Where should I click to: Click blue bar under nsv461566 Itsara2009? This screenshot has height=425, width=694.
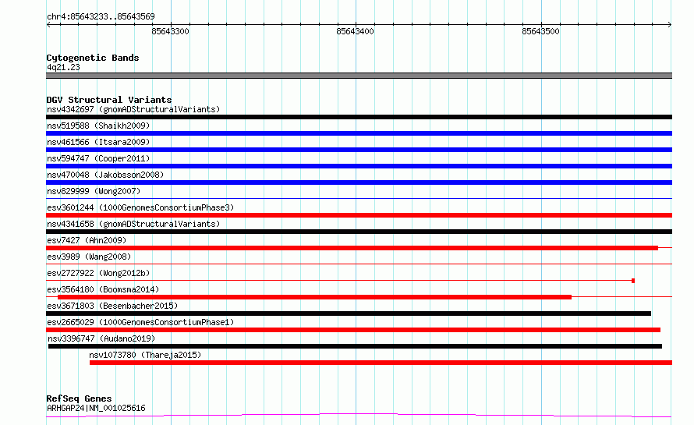359,150
